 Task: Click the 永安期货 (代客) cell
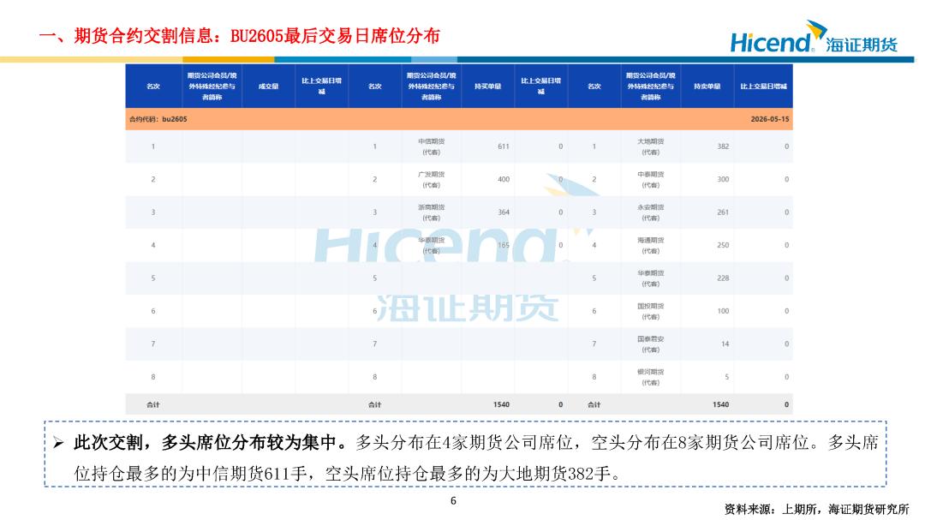pos(651,213)
